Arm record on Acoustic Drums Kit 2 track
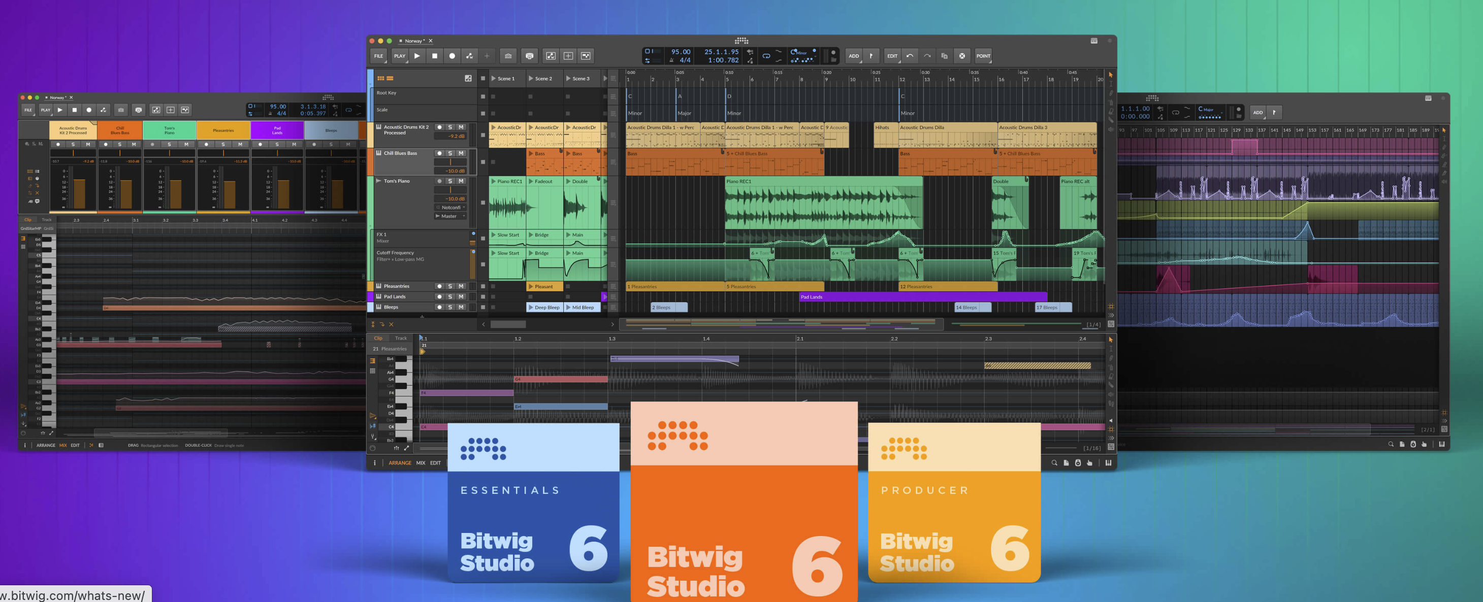Image resolution: width=1483 pixels, height=602 pixels. coord(439,127)
